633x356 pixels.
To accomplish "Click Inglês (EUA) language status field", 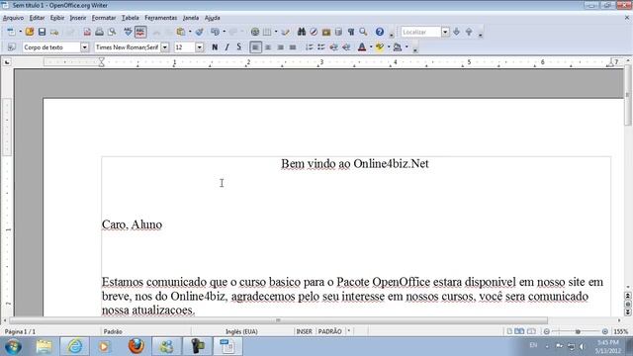I will pos(241,331).
